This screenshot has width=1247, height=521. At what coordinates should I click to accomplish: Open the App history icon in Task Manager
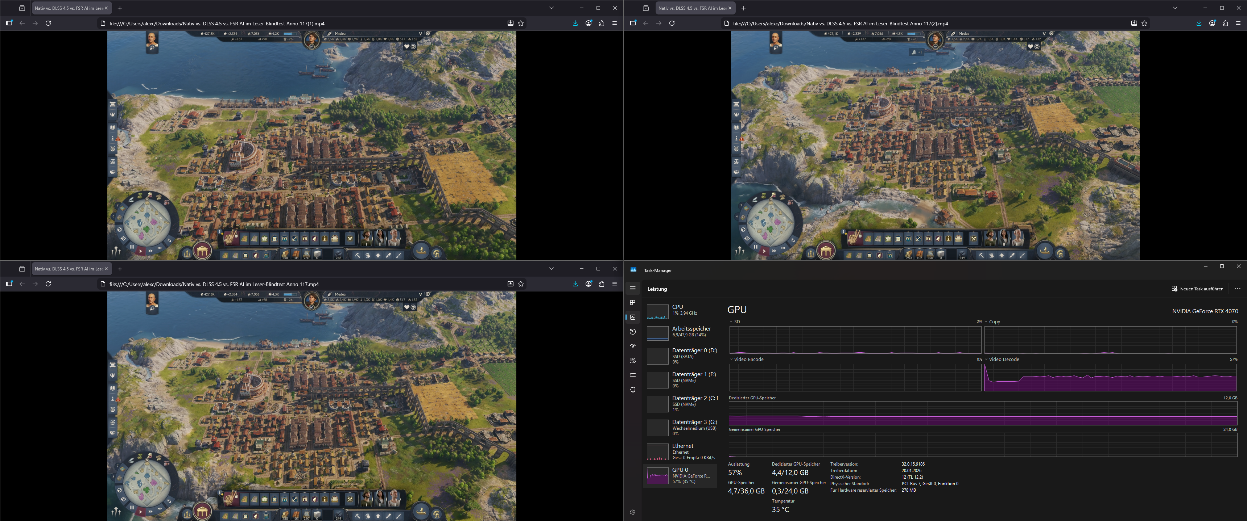[x=632, y=332]
